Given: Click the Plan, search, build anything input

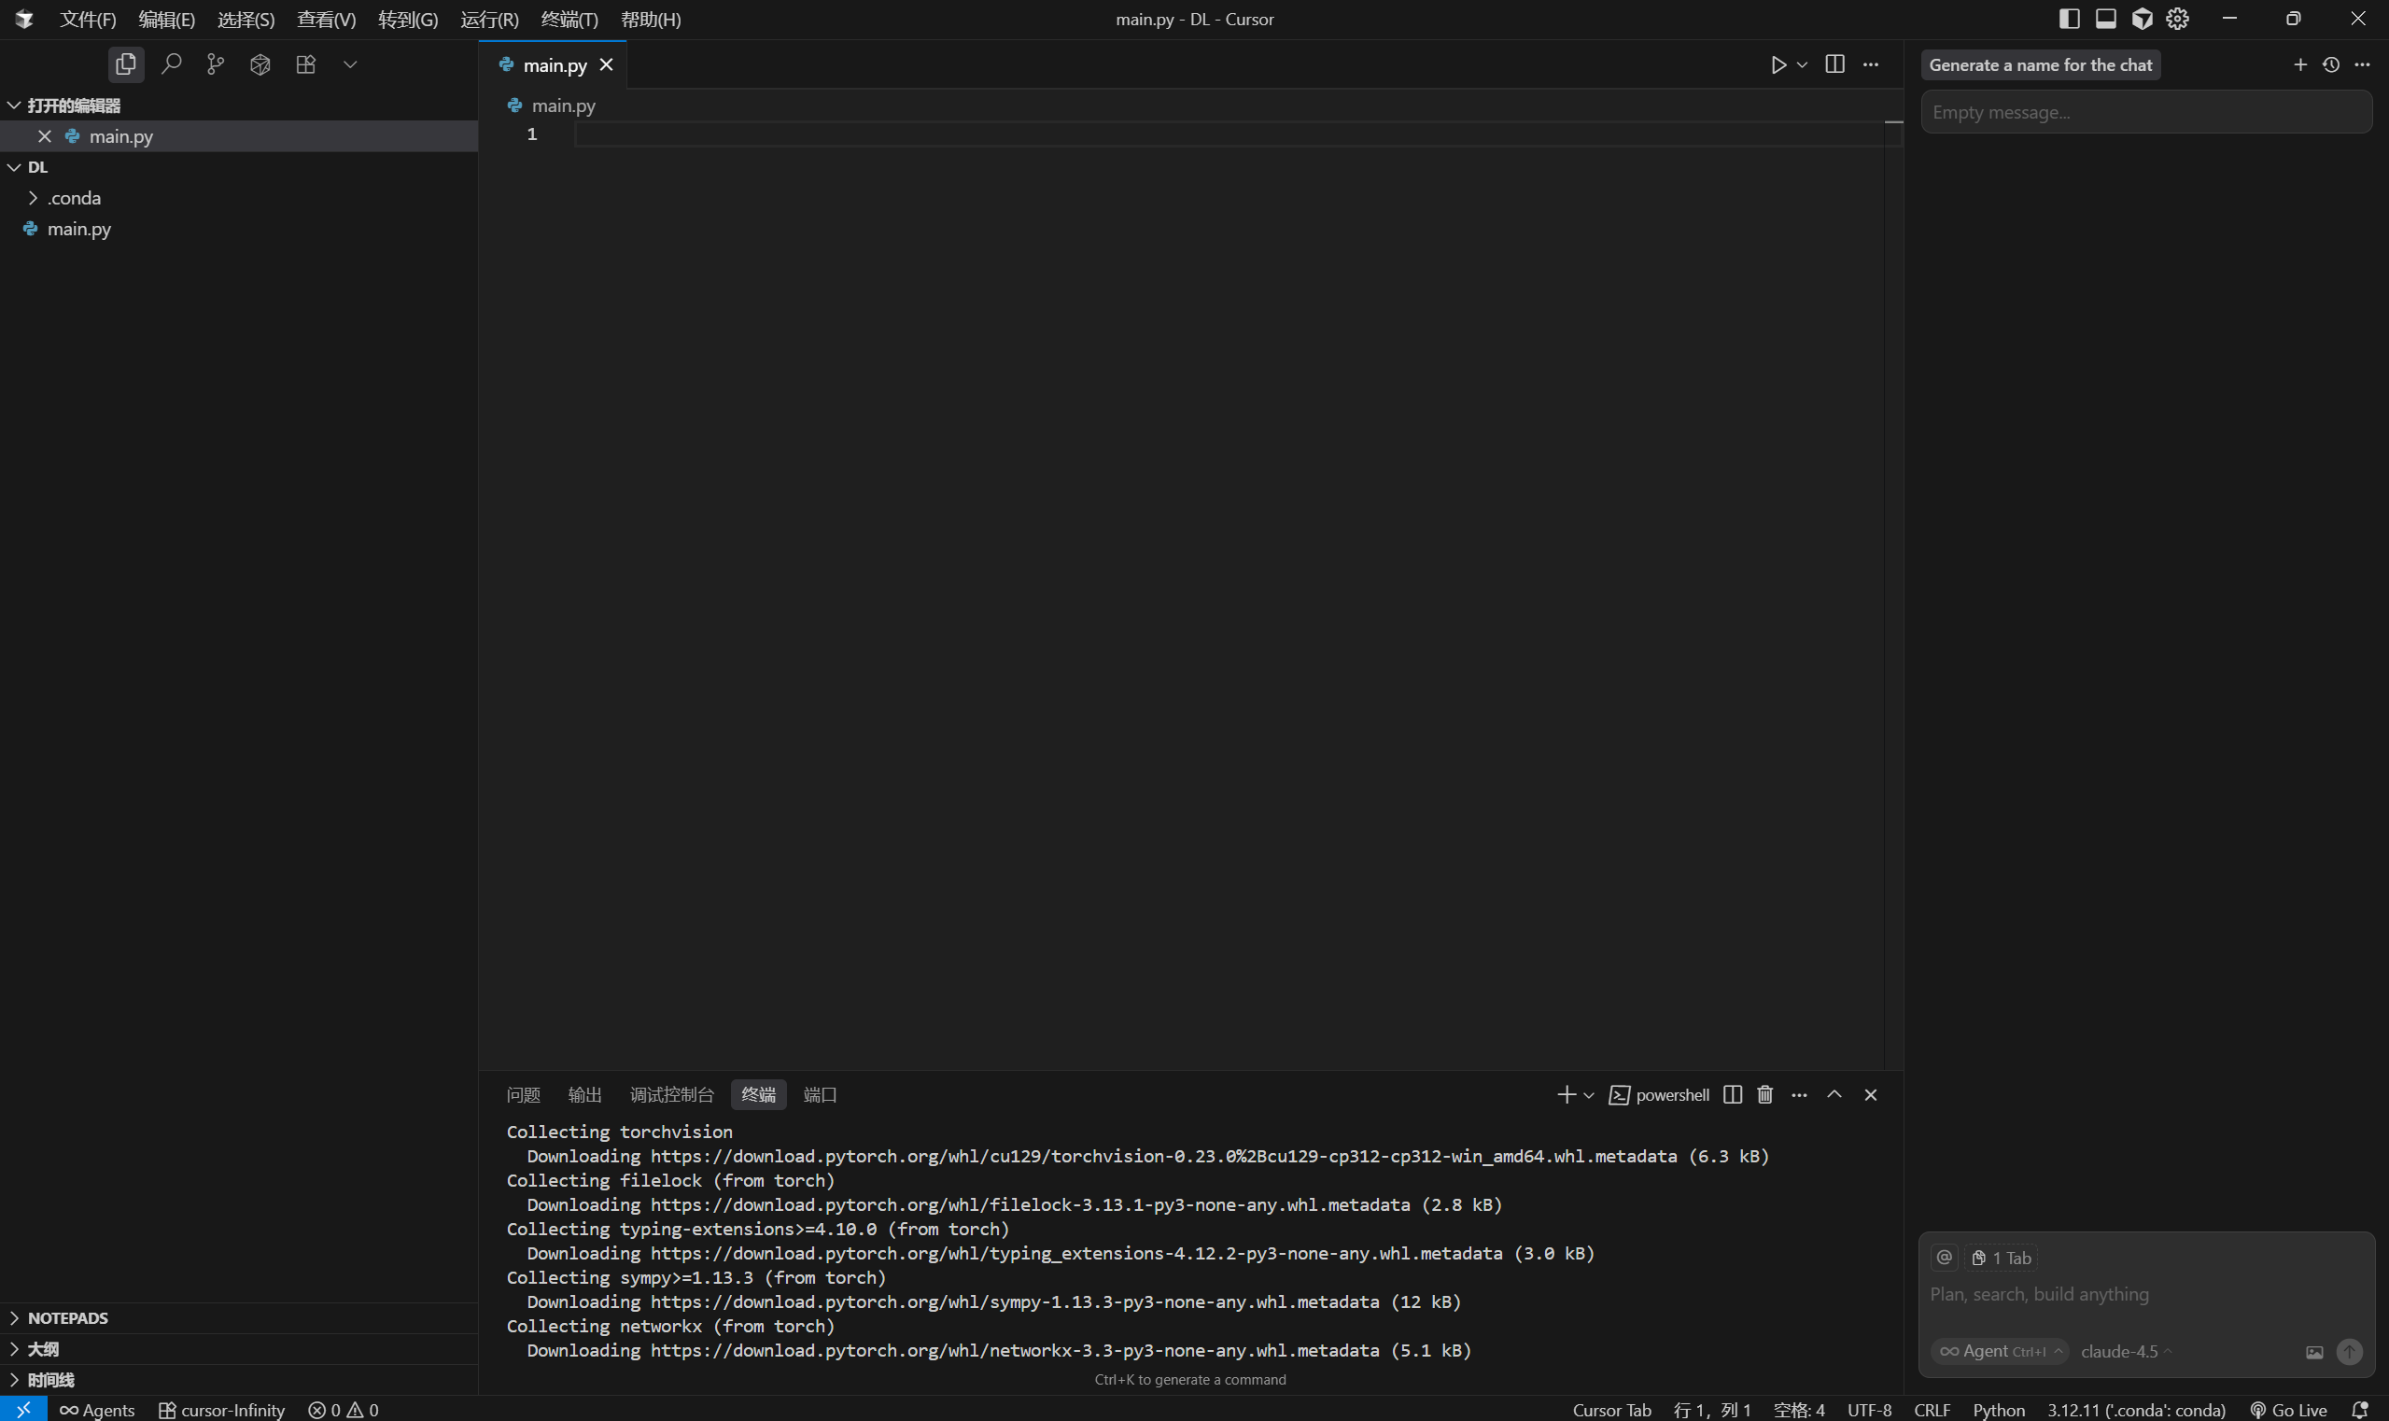Looking at the screenshot, I should (2106, 1294).
